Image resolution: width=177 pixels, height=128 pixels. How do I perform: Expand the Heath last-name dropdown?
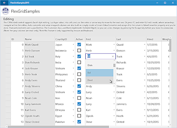point(144,116)
